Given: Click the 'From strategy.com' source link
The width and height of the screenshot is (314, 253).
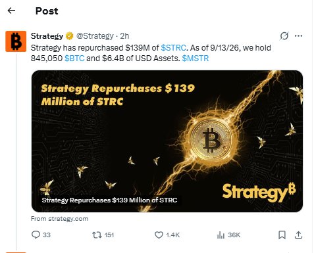Looking at the screenshot, I should [59, 219].
